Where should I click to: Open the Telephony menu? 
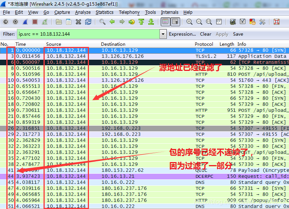click(x=129, y=12)
